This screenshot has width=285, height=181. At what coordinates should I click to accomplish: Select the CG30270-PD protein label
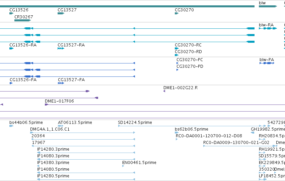[x=190, y=66]
